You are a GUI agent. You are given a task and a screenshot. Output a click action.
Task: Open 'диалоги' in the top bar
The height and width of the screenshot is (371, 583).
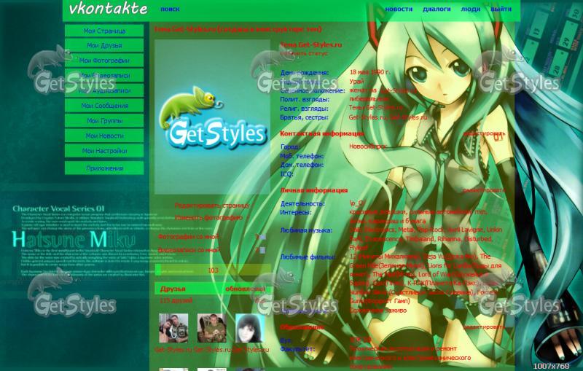click(437, 9)
